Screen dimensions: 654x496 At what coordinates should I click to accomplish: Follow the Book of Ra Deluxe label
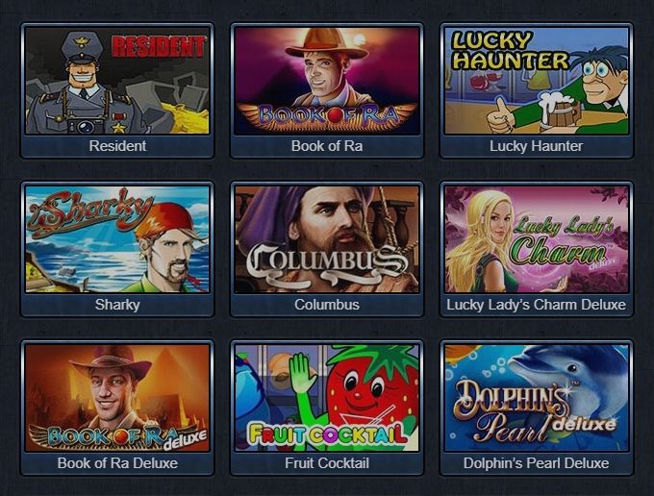pyautogui.click(x=117, y=463)
